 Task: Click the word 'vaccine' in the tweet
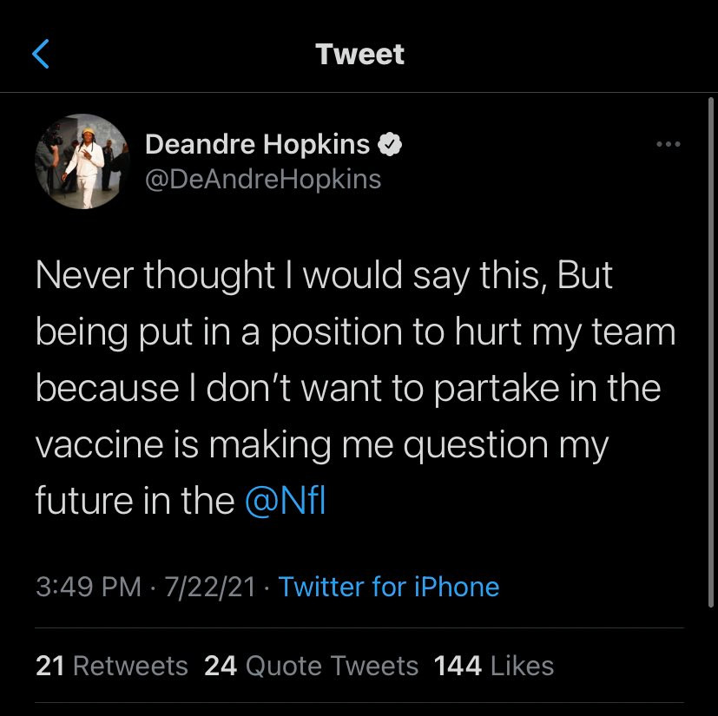tap(99, 444)
